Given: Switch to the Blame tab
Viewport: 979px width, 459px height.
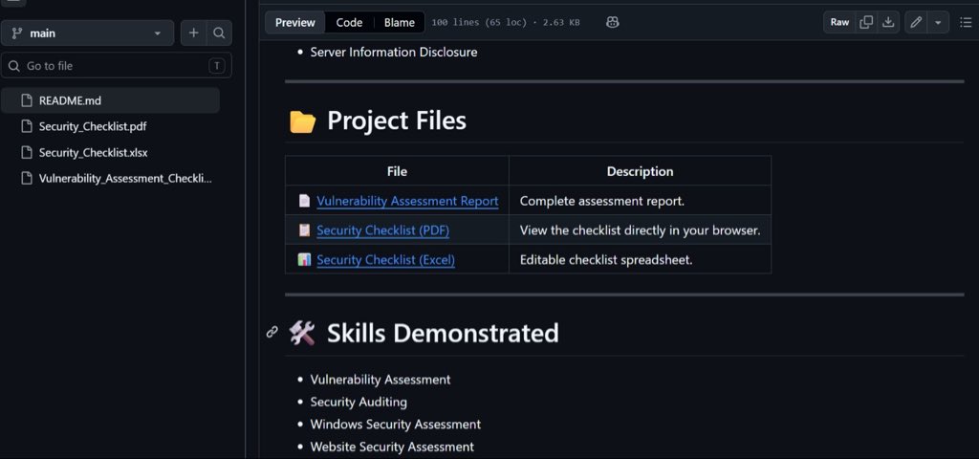Looking at the screenshot, I should click(x=399, y=23).
